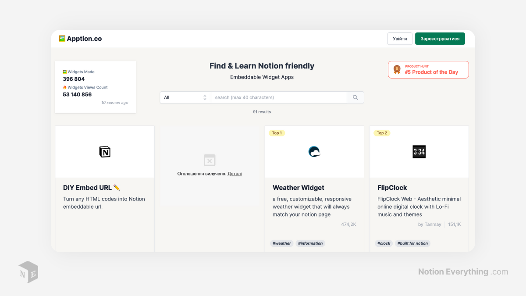Click the Apption.co logo icon
Screen dimensions: 526x296
[x=61, y=39]
